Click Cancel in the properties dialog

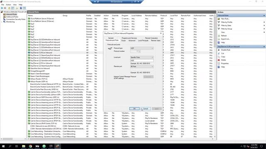(x=145, y=108)
